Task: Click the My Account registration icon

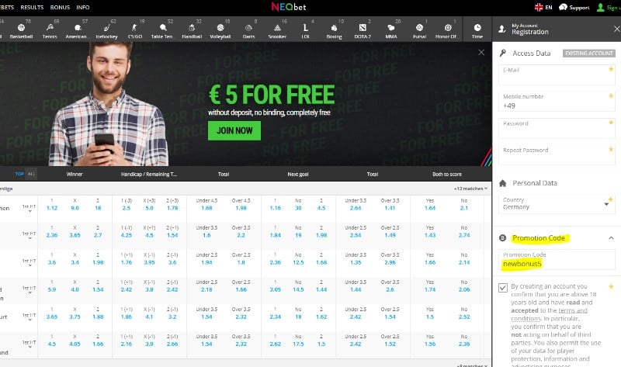Action: click(x=501, y=29)
